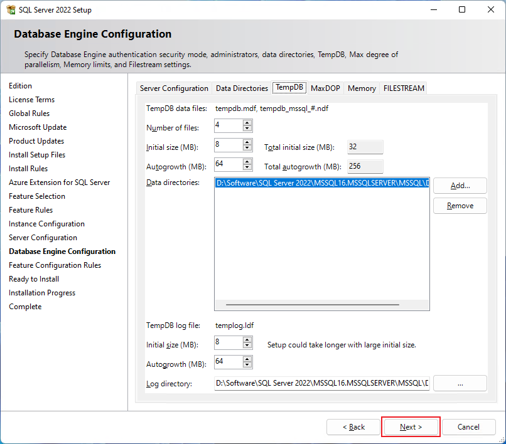Viewport: 506px width, 444px height.
Task: Click Installation Progress in the sidebar
Action: [x=42, y=293]
